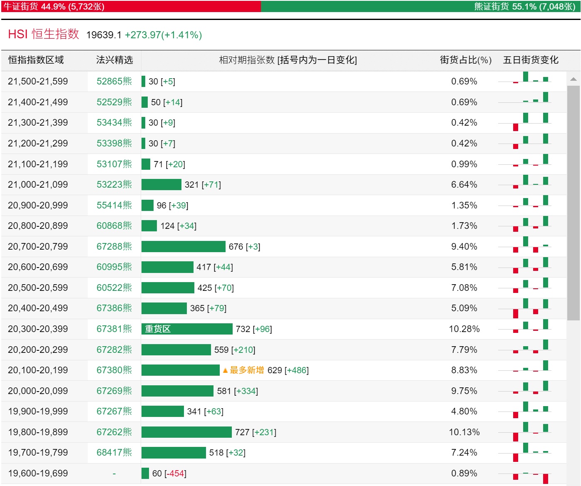Click the orange 最多新增 triangle icon
This screenshot has height=486, width=581.
pos(225,370)
